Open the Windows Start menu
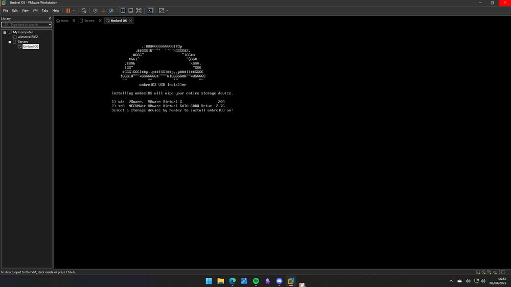The image size is (511, 287). click(209, 281)
